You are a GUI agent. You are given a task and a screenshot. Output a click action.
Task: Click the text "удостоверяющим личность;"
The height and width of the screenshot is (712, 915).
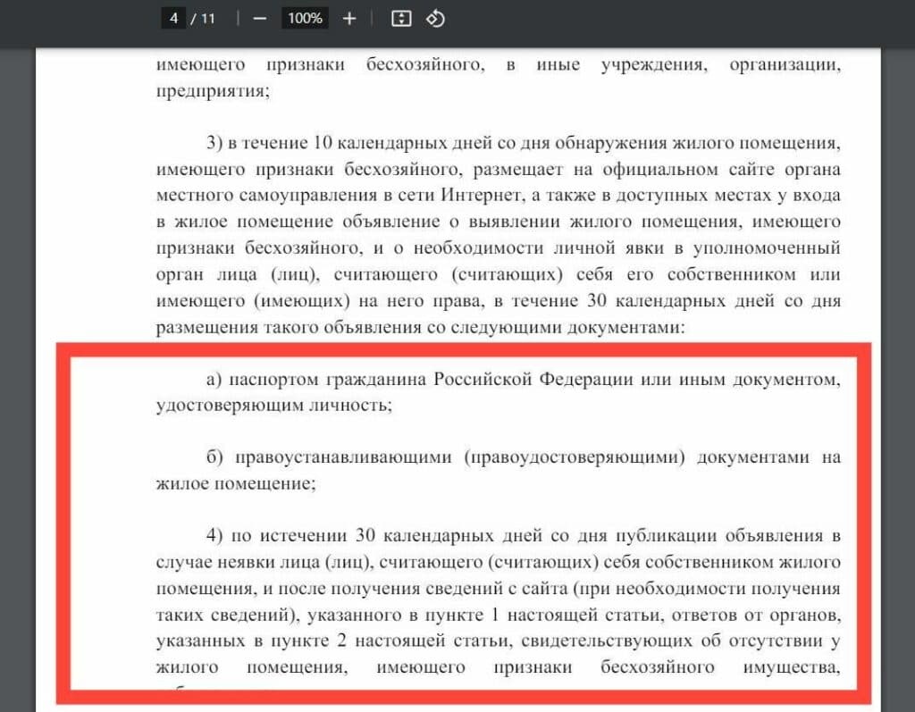tap(274, 406)
